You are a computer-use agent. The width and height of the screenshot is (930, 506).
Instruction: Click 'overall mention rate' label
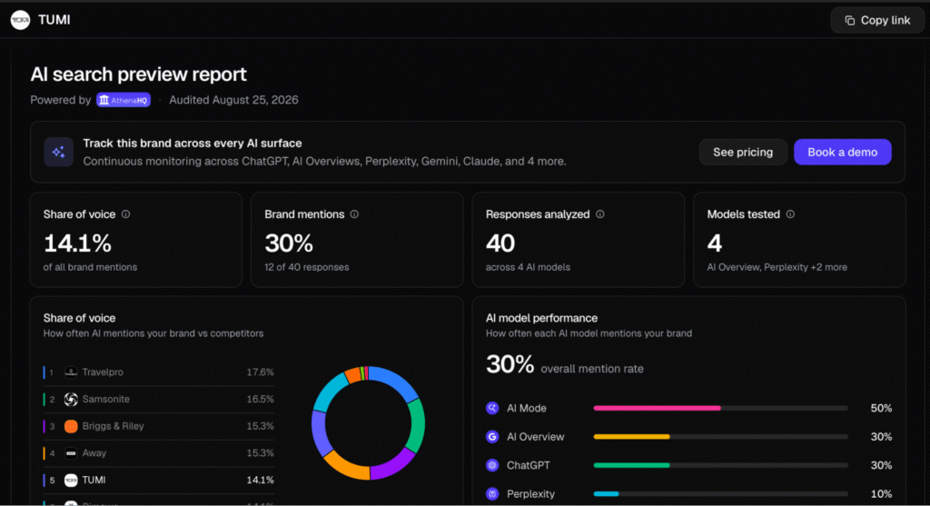[x=592, y=369]
